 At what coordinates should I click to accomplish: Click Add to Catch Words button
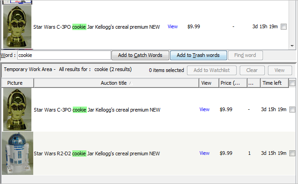140,56
